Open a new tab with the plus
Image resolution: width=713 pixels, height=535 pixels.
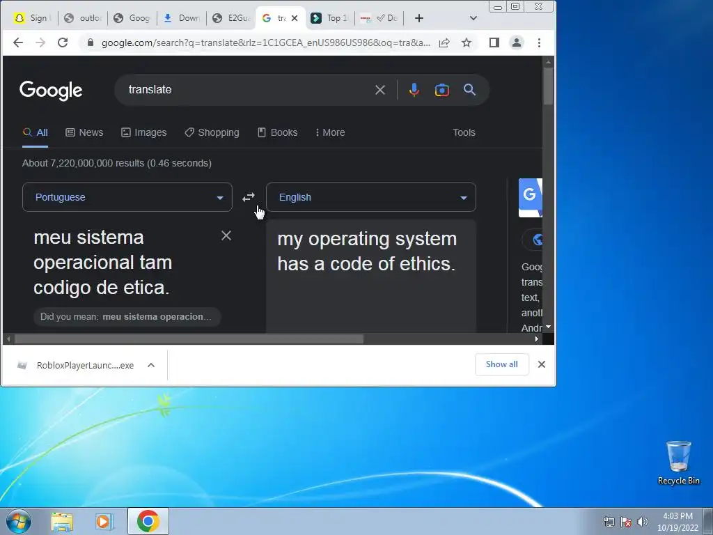tap(419, 18)
